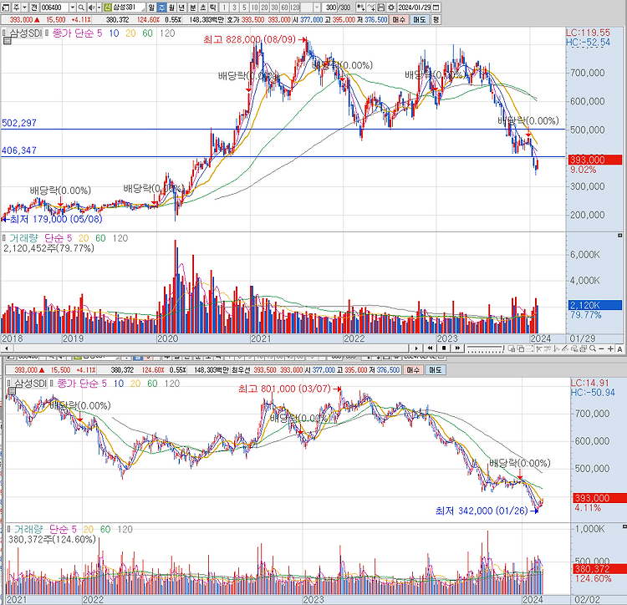
Task: Click the 300 bar count input field
Action: point(329,8)
